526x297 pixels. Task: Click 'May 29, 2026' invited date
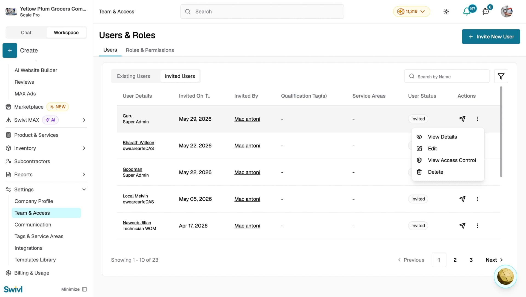click(x=195, y=119)
